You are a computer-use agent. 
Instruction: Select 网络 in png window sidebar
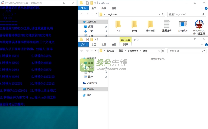coord(87,95)
